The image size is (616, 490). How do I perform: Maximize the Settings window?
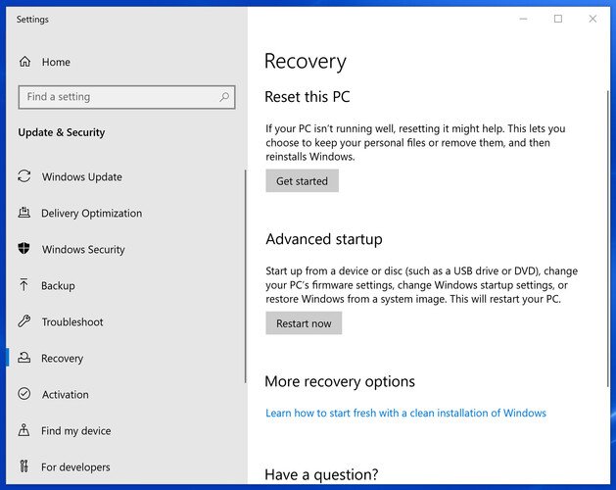[558, 19]
